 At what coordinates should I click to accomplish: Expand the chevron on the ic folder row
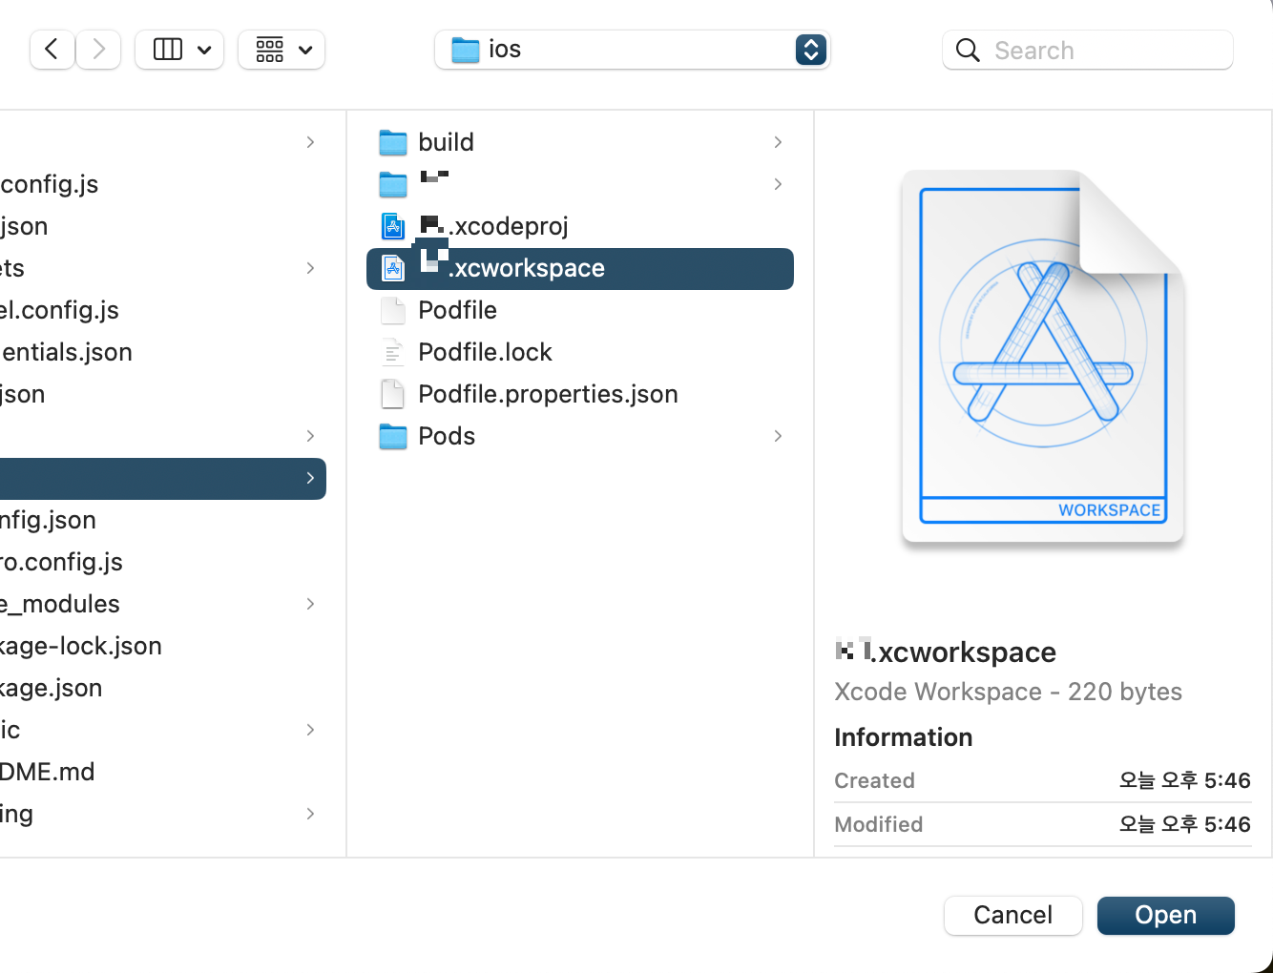pos(310,730)
